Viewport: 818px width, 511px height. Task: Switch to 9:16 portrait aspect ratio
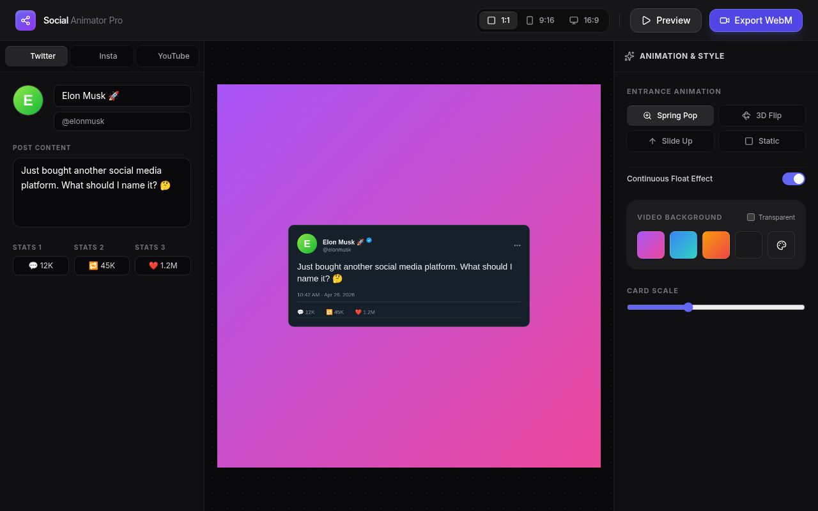coord(540,20)
